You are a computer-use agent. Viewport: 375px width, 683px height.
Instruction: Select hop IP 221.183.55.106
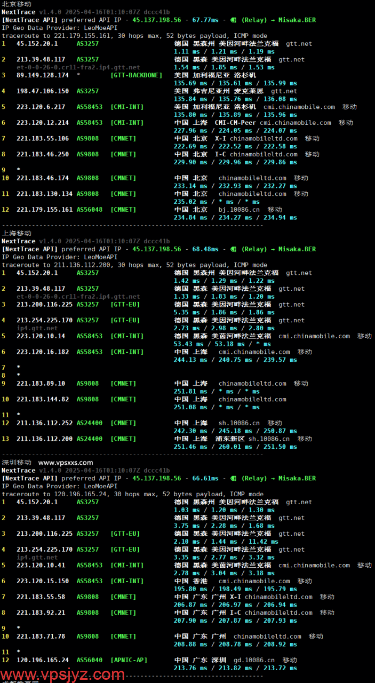(x=43, y=139)
